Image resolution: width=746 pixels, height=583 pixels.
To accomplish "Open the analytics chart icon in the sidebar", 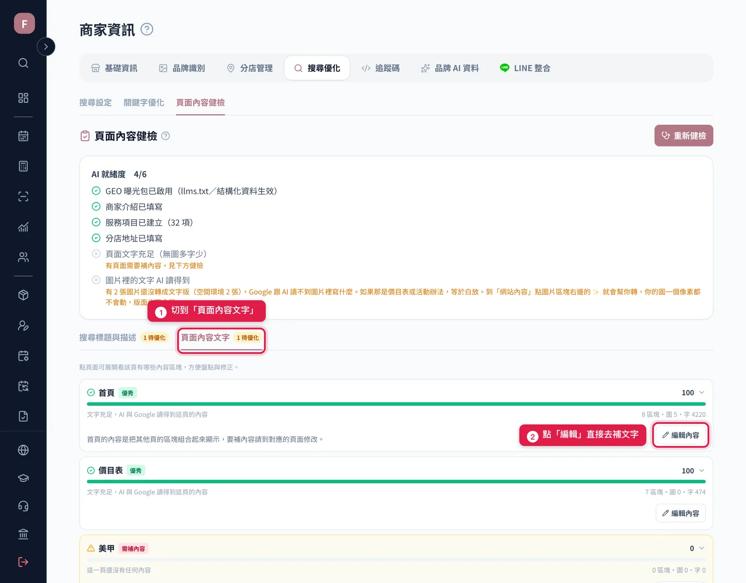I will 23,227.
